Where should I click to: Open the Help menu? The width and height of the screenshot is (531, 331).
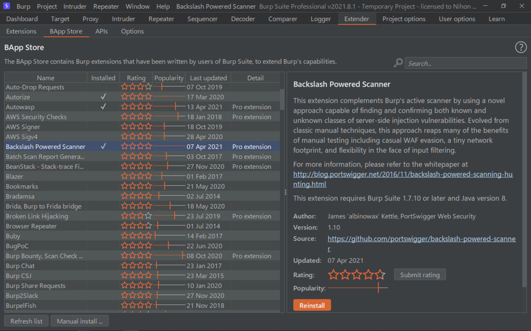(163, 6)
